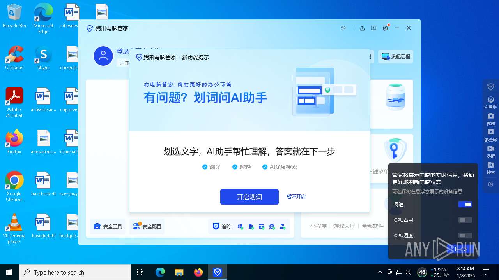Viewport: 499px width, 280px height.
Task: Click the feedback message icon in title bar
Action: (373, 28)
